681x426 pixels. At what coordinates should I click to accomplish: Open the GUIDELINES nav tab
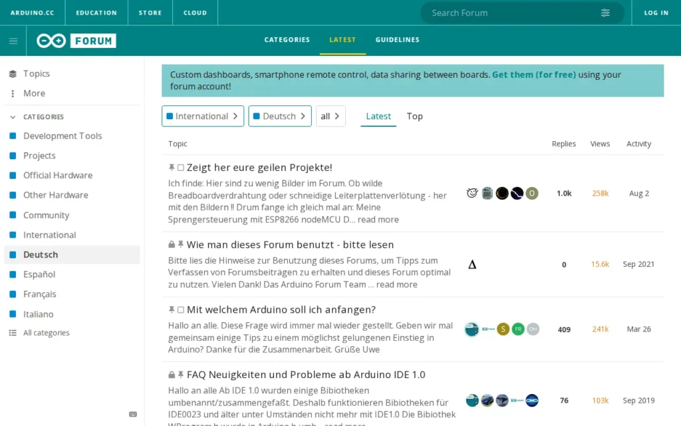coord(398,39)
